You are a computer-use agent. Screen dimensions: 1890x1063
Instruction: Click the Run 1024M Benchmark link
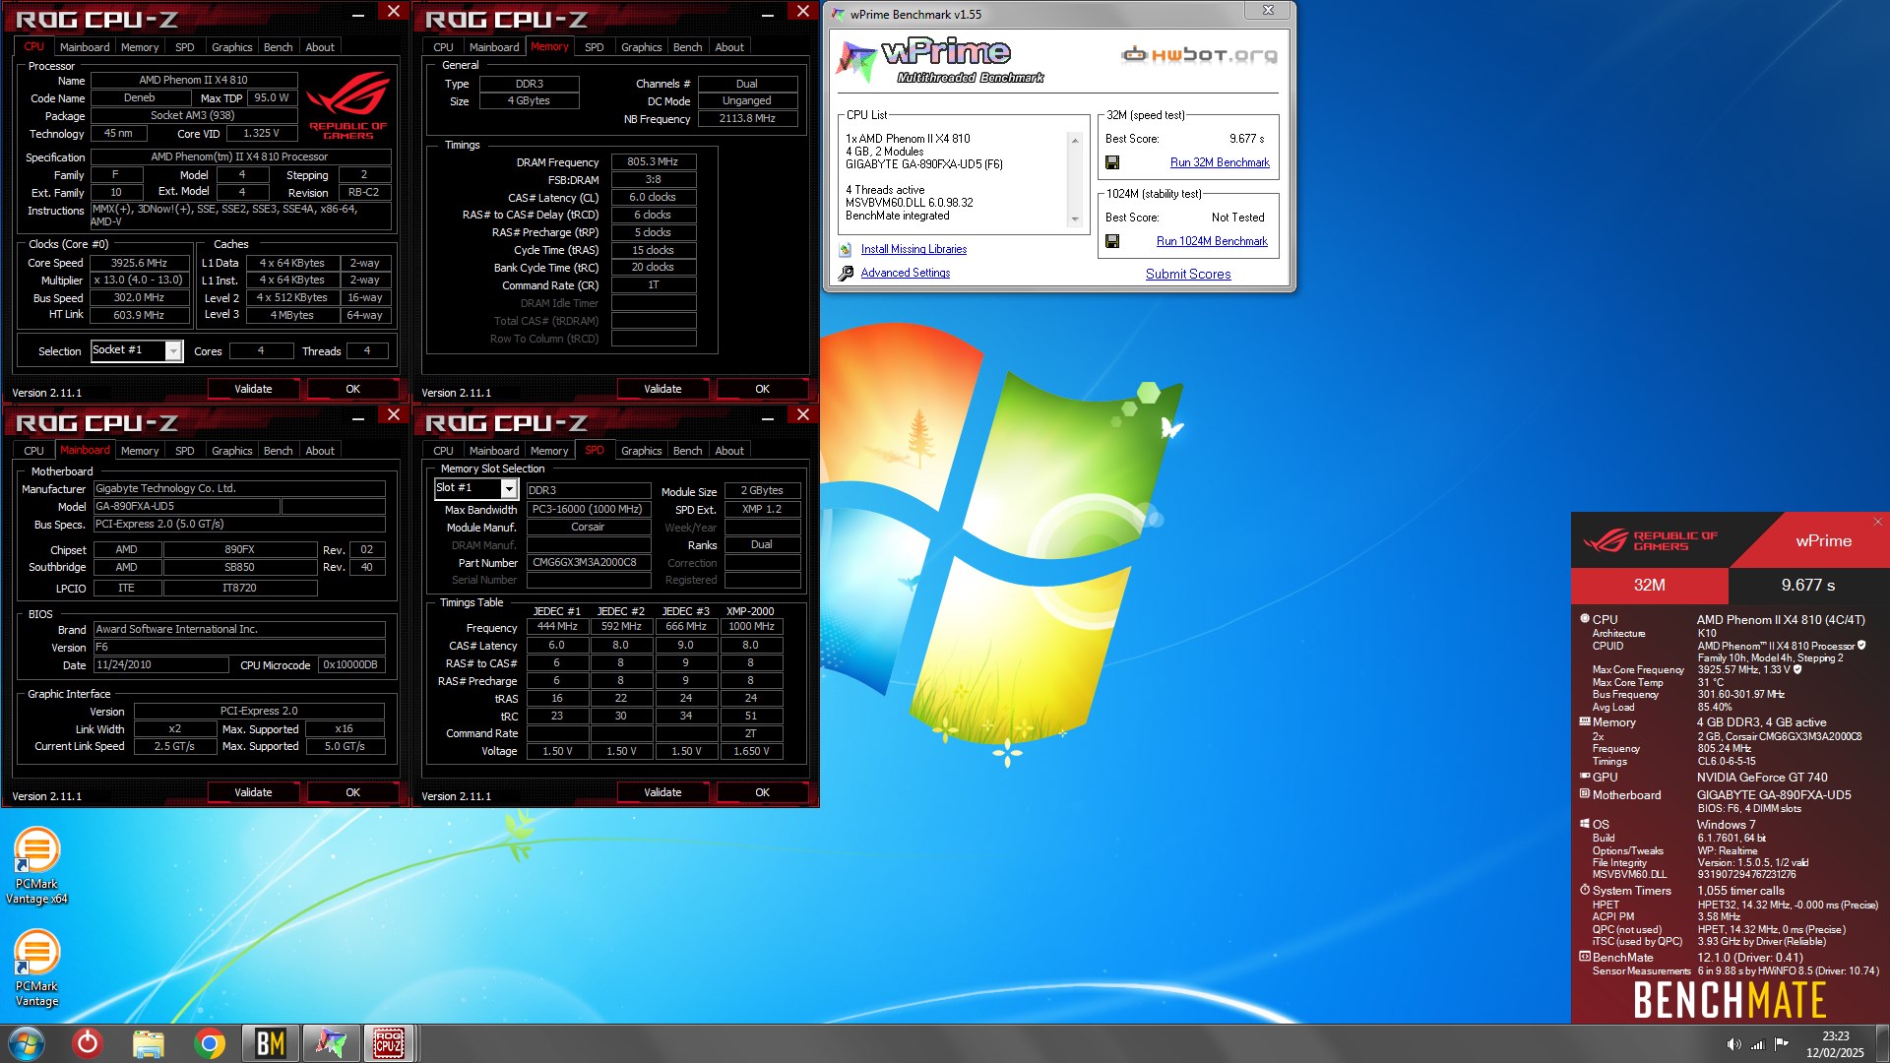(1212, 241)
